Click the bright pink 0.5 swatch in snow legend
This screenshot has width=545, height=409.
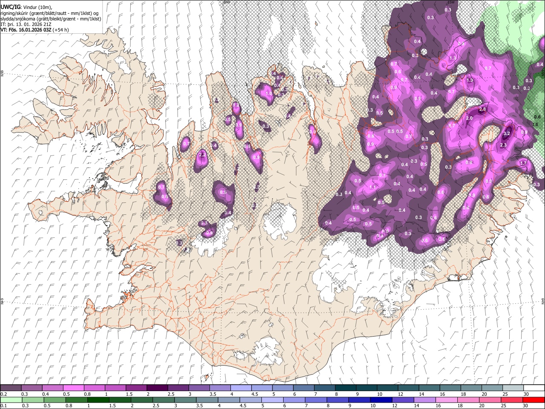click(x=73, y=388)
